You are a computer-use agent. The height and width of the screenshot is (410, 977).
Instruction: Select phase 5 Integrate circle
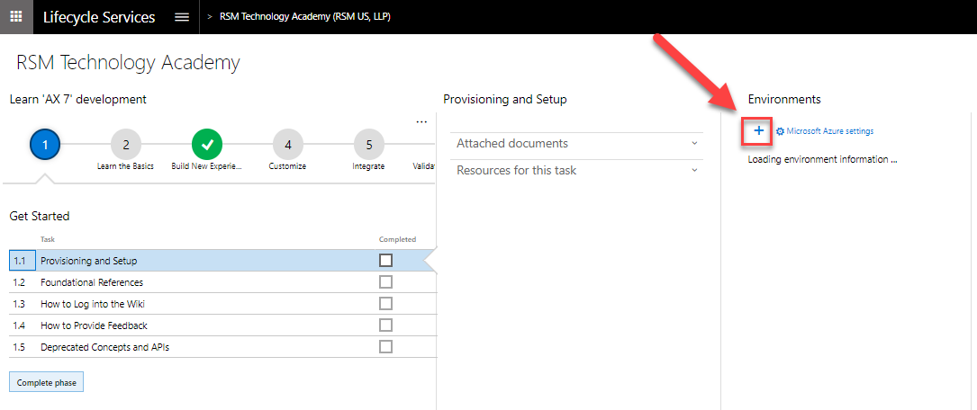tap(368, 144)
